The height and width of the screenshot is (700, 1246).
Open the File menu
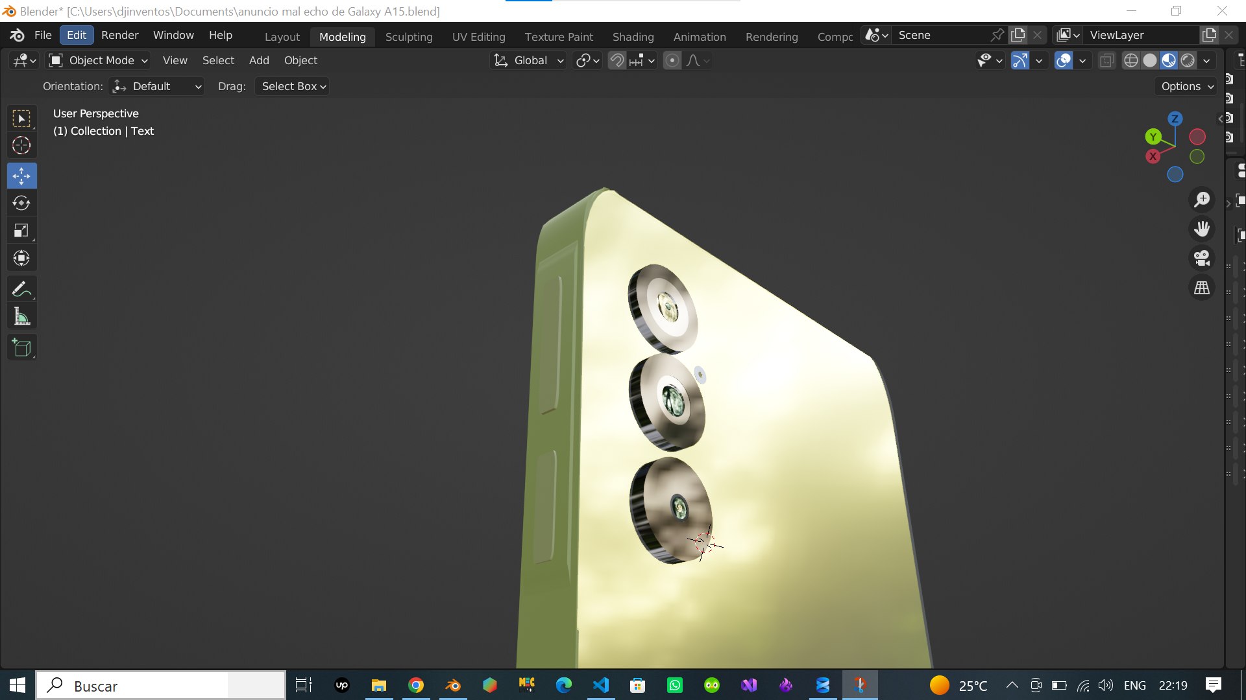pyautogui.click(x=43, y=35)
